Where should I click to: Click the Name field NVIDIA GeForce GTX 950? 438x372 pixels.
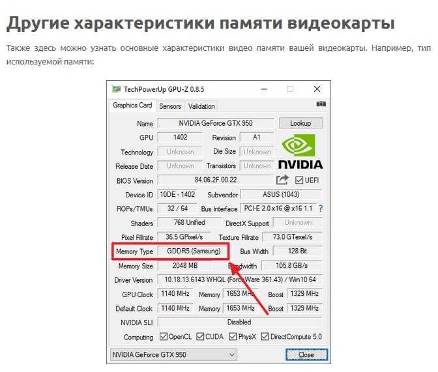click(216, 123)
